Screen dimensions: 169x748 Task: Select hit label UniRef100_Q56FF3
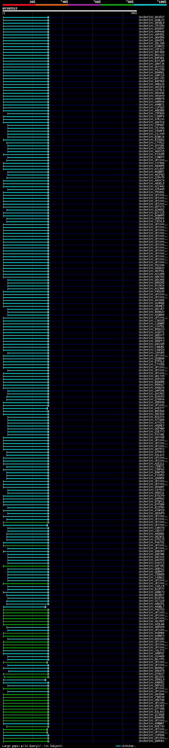(152, 341)
